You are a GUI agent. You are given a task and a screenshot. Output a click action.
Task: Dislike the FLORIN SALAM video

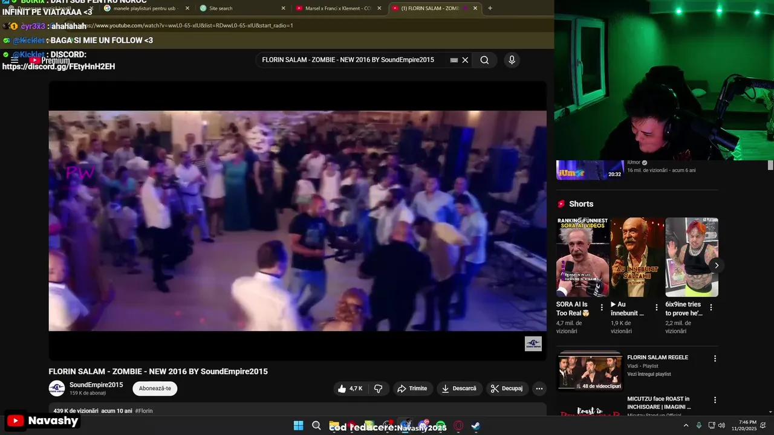click(379, 388)
